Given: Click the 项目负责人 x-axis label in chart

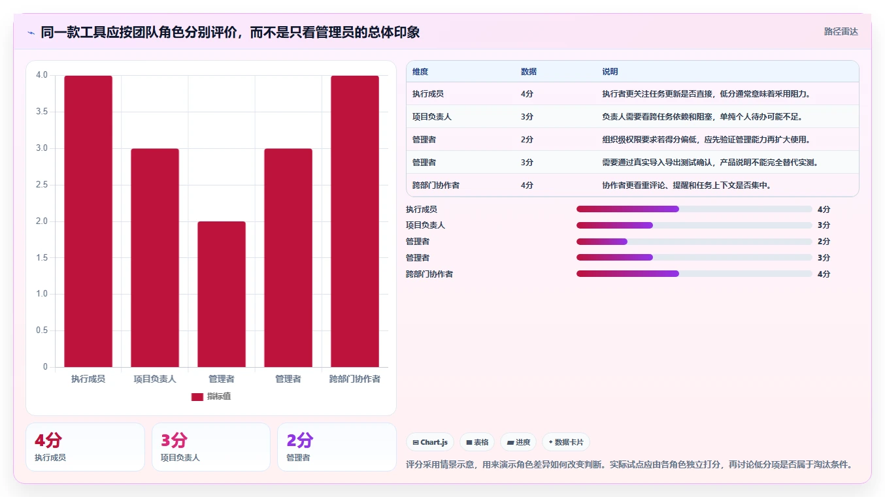Looking at the screenshot, I should click(x=155, y=379).
